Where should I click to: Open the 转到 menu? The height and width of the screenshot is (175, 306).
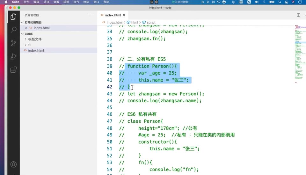(x=66, y=2)
